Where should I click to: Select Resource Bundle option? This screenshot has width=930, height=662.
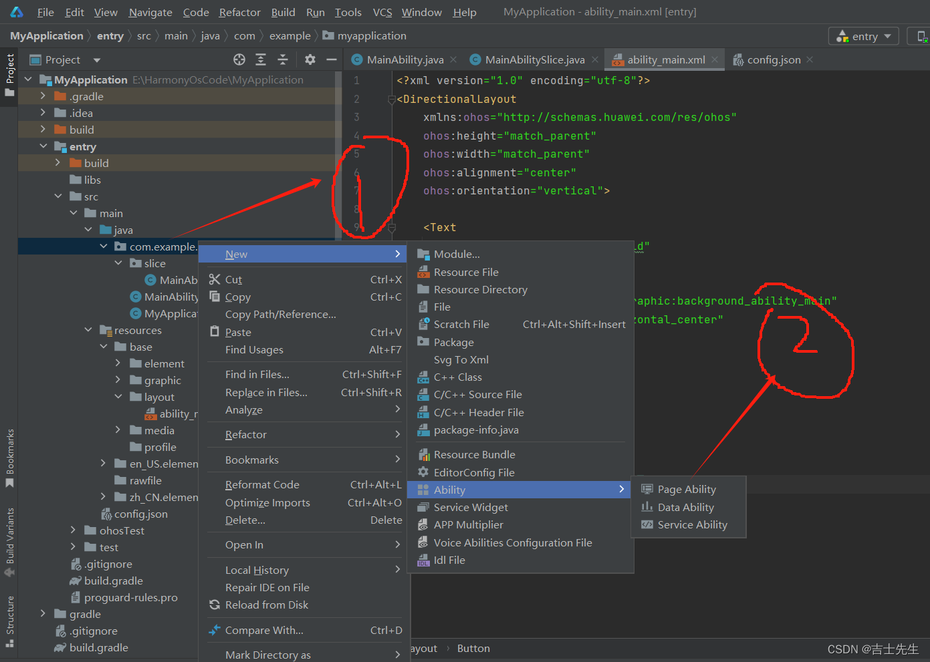pos(521,454)
